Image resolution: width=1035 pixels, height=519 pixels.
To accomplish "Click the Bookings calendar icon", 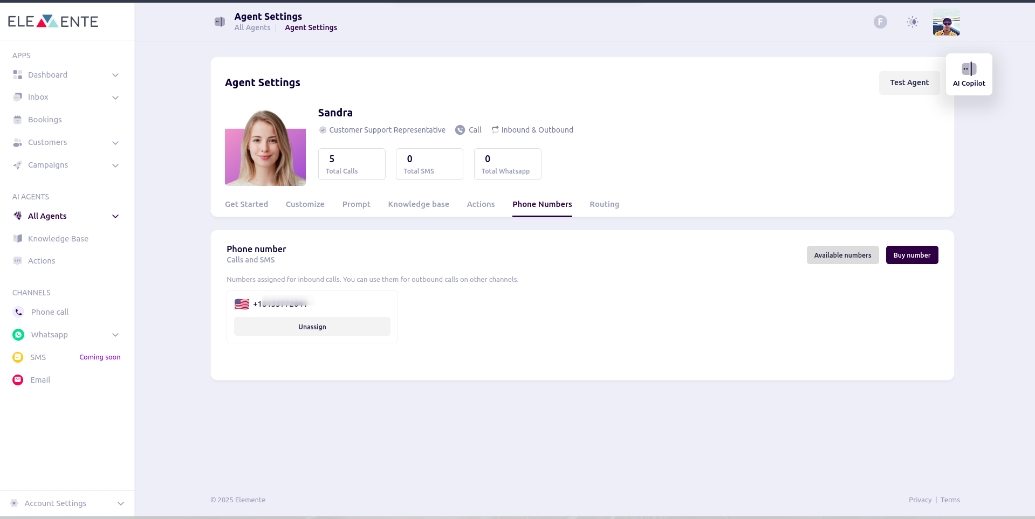I will coord(18,120).
